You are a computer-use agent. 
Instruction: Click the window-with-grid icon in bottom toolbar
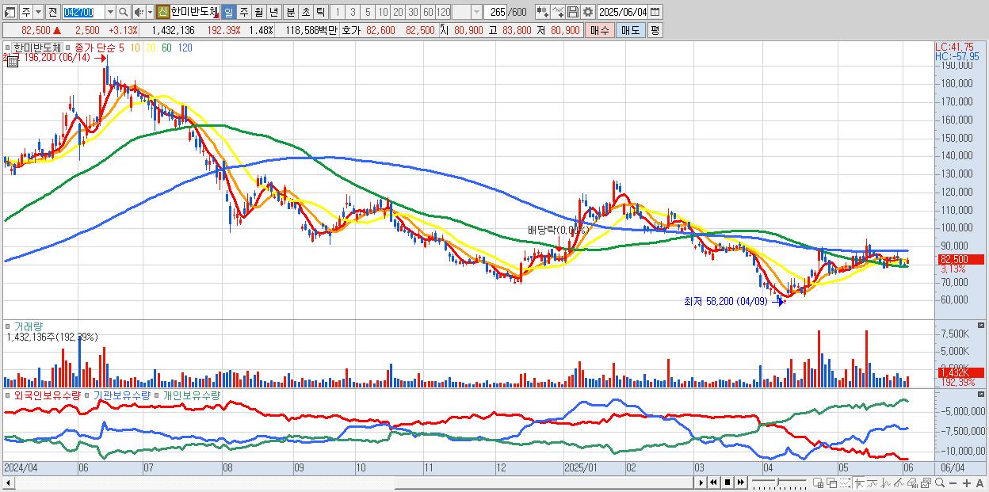[x=818, y=483]
